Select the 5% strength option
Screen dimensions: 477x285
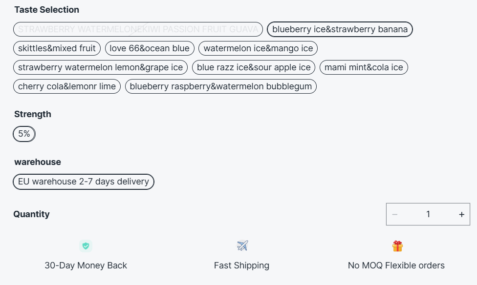(24, 134)
